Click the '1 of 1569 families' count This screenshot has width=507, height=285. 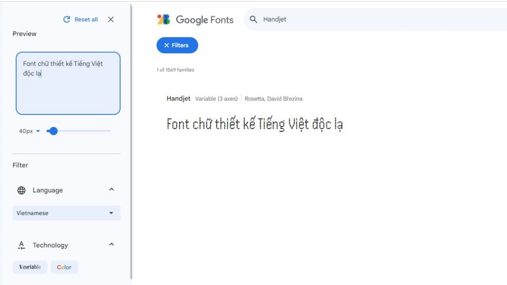[x=175, y=70]
